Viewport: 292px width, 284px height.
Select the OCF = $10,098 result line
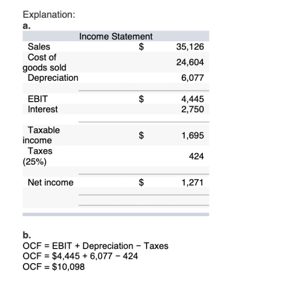(54, 267)
